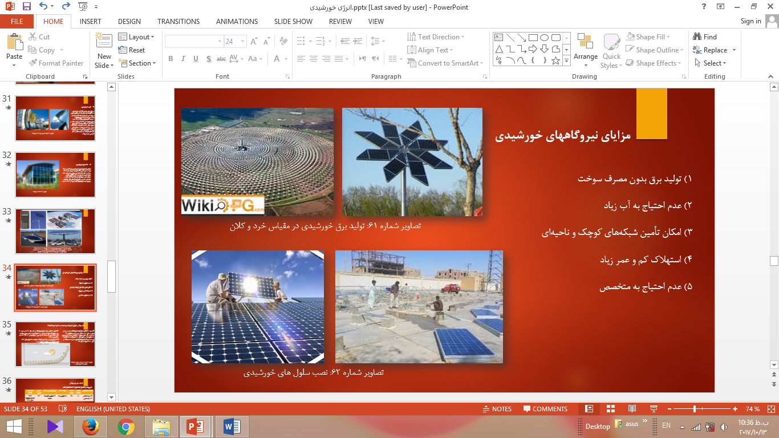This screenshot has height=438, width=779.
Task: Select slide 31 thumbnail
Action: tap(55, 118)
